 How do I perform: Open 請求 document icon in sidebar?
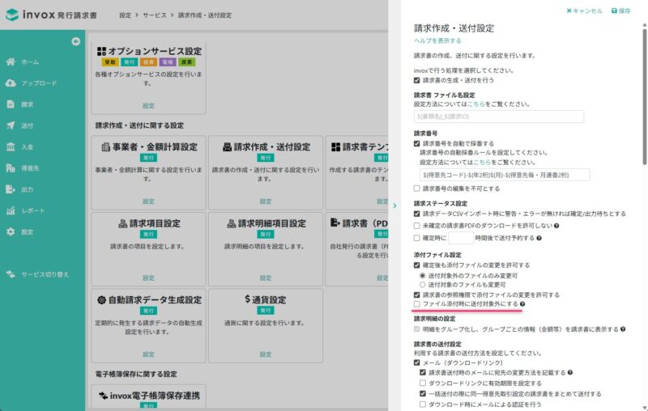point(11,104)
